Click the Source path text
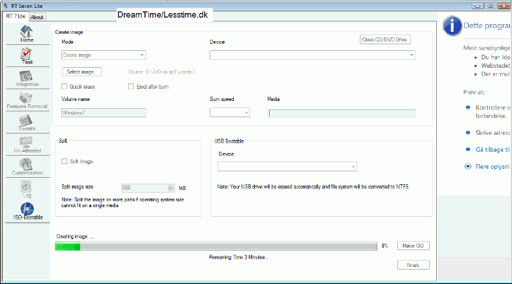The width and height of the screenshot is (512, 284). [x=161, y=72]
